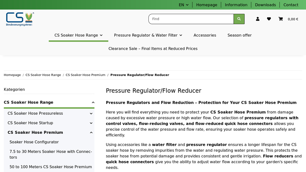Open Information in top bar
This screenshot has width=306, height=172.
236,5
